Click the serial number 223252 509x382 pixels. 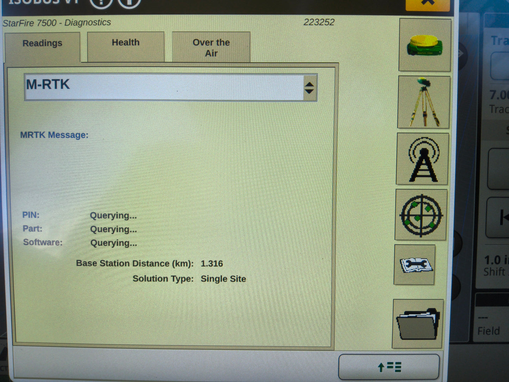tap(319, 22)
